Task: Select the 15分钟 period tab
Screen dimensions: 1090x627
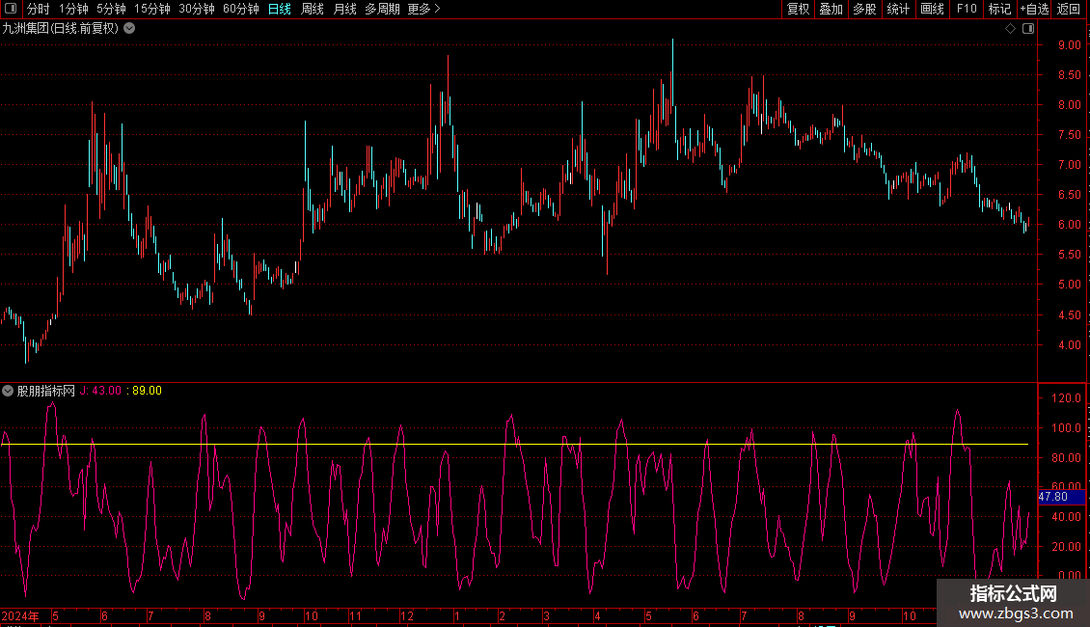Action: point(151,9)
